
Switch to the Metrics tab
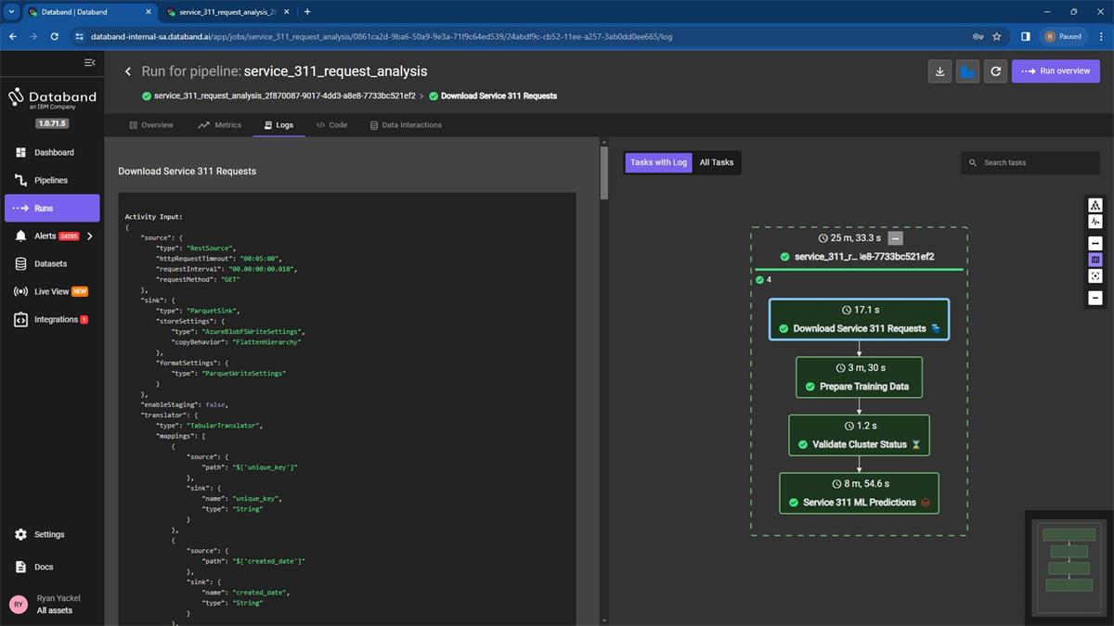pyautogui.click(x=220, y=124)
